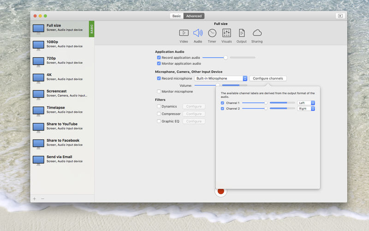Adjust the application audio volume slider

[x=215, y=57]
